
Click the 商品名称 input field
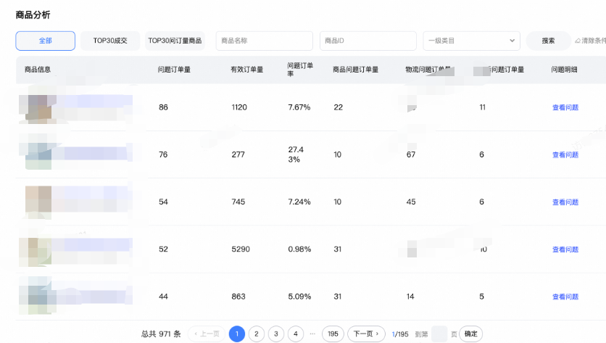tap(264, 41)
